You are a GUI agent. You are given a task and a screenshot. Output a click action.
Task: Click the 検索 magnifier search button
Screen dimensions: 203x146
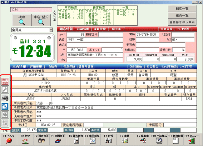(x=22, y=20)
